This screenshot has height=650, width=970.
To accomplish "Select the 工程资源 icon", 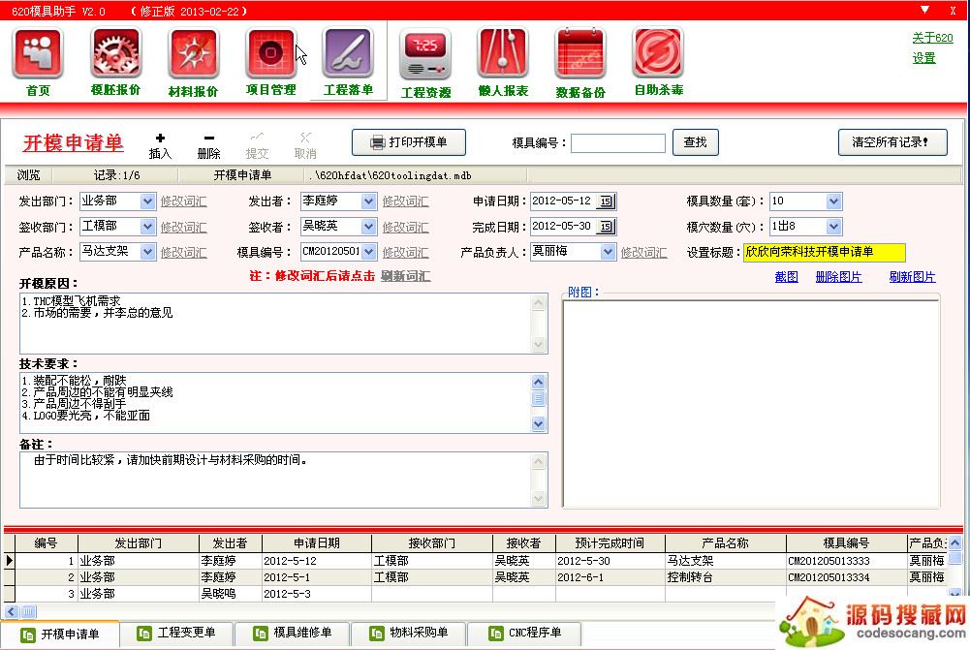I will click(x=425, y=56).
